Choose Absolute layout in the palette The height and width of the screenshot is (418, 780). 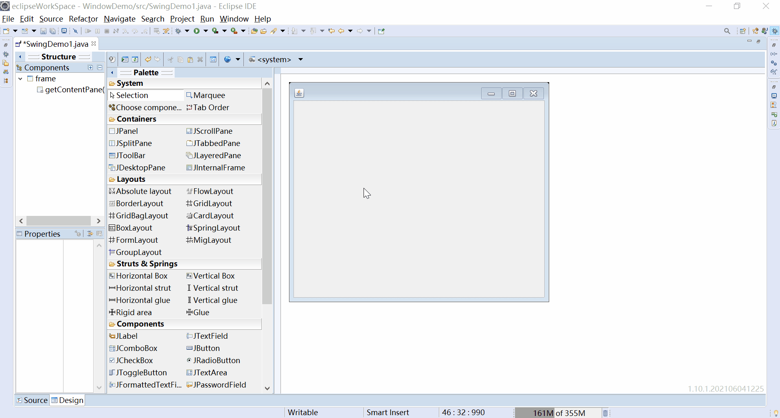point(140,191)
